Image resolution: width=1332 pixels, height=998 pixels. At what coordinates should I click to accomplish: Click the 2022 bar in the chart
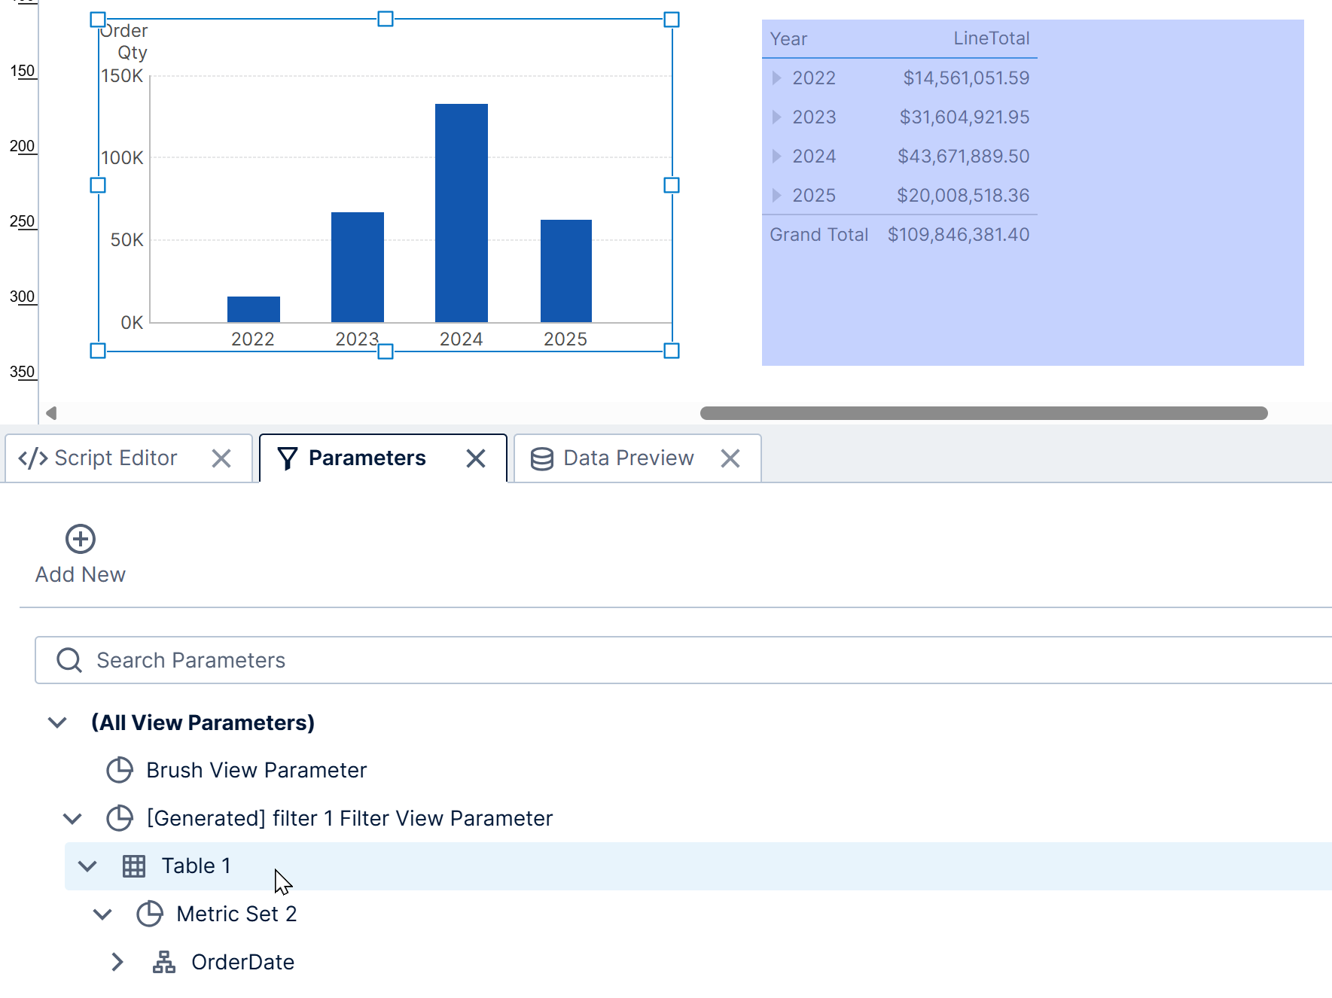coord(254,309)
